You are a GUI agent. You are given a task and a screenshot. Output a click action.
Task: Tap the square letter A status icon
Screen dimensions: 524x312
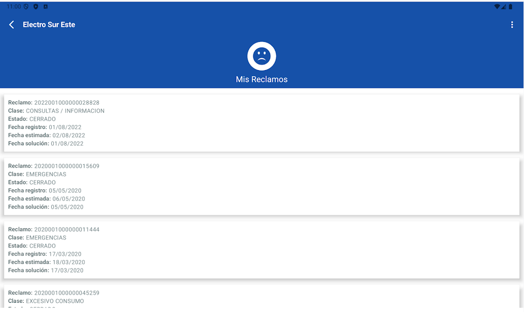tap(46, 7)
